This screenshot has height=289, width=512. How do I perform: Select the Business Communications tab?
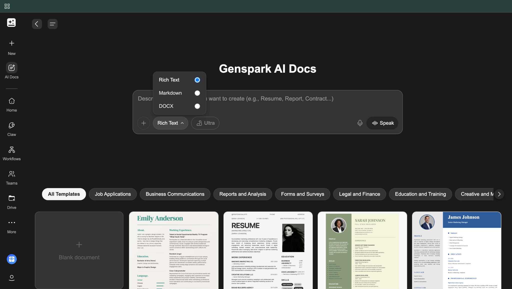[x=175, y=194]
